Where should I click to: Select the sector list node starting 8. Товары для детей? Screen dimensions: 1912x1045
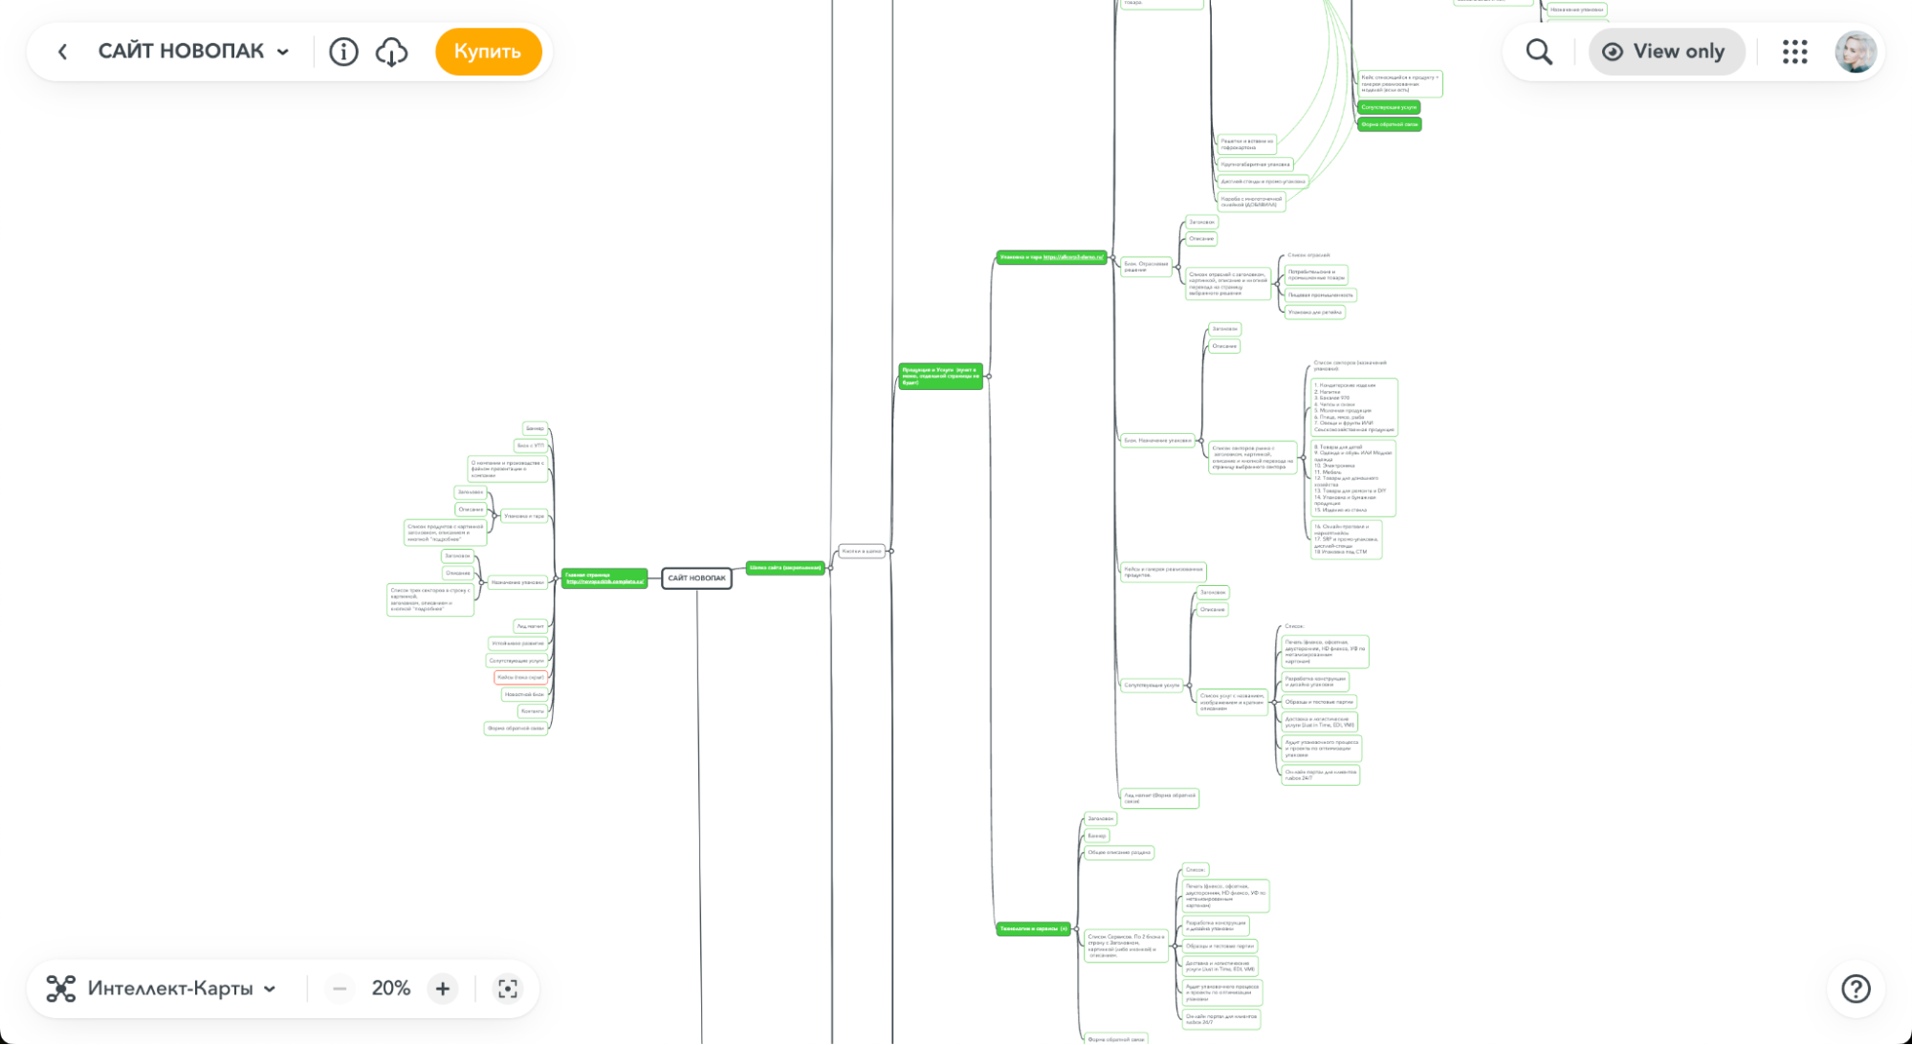coord(1352,478)
